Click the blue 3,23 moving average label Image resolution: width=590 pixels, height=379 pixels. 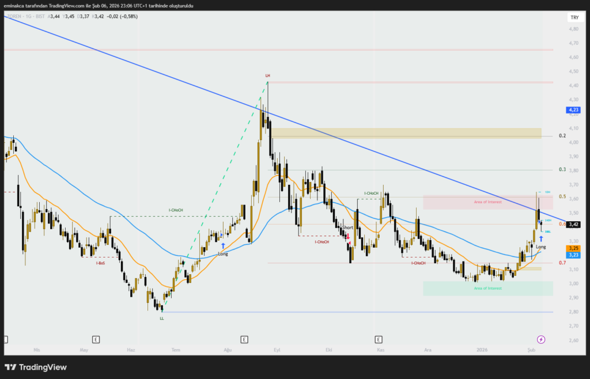[573, 255]
